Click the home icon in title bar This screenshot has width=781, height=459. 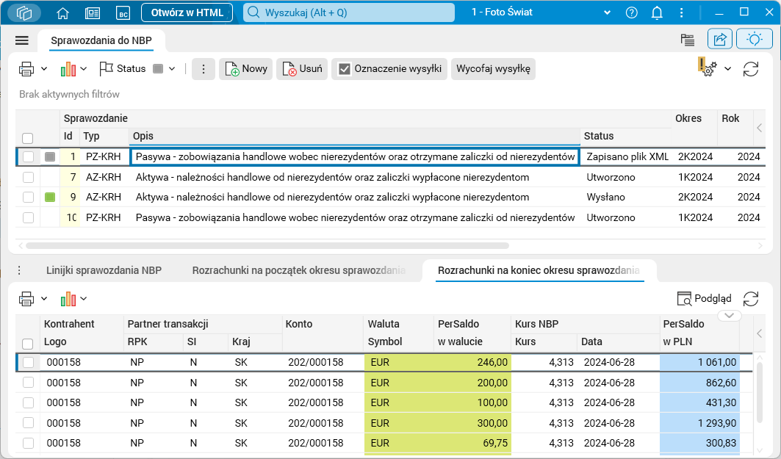click(x=62, y=12)
